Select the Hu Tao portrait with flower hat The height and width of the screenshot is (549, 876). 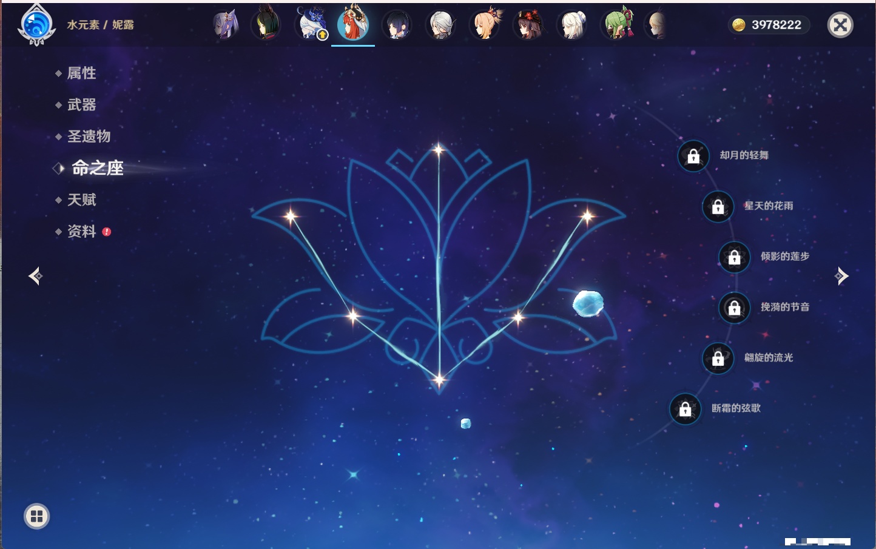(529, 25)
